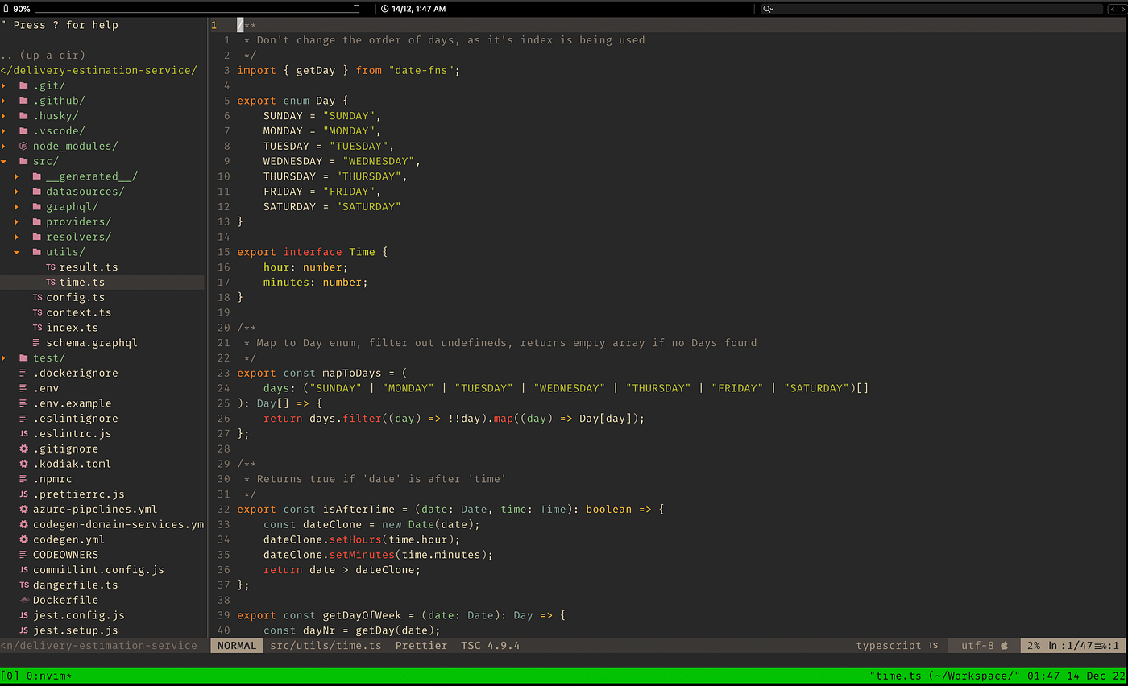Click the TS icon beside index.ts
Image resolution: width=1128 pixels, height=686 pixels.
tap(37, 328)
